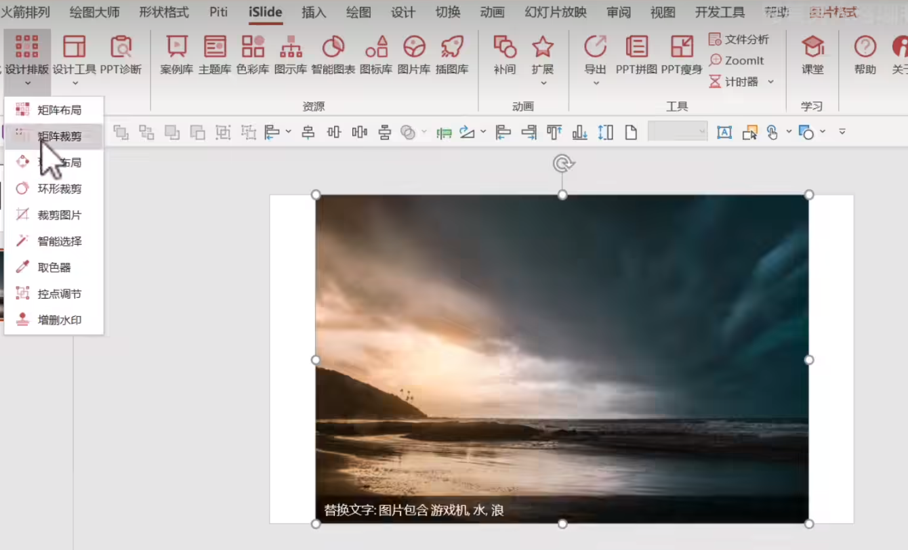Expand the 设计工具 dropdown arrow
The width and height of the screenshot is (908, 550).
click(75, 83)
